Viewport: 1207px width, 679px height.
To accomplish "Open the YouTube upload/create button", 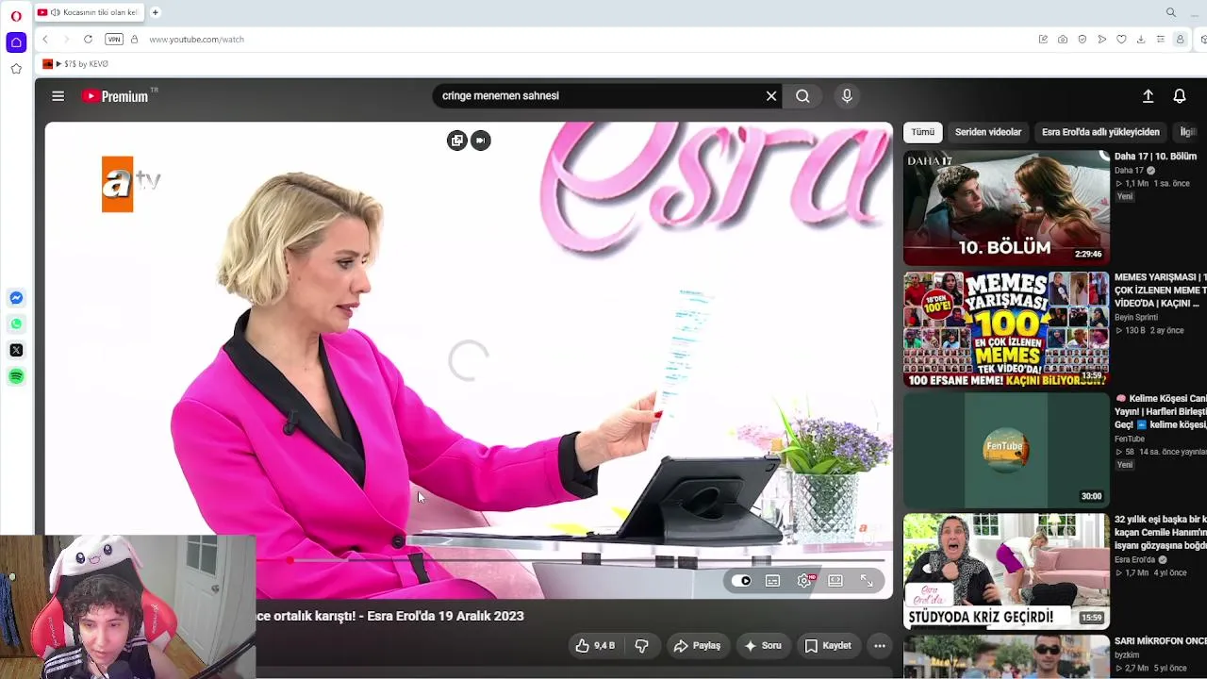I will coord(1148,96).
